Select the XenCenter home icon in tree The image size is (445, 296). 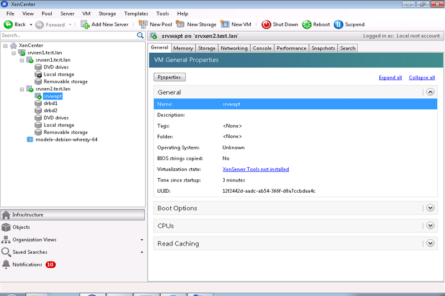[13, 46]
